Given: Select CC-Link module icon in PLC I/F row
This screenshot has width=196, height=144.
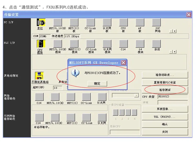Looking at the screenshot, I should 90,44.
